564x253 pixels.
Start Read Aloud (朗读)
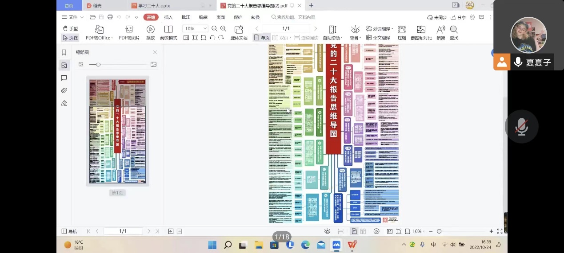(x=440, y=33)
